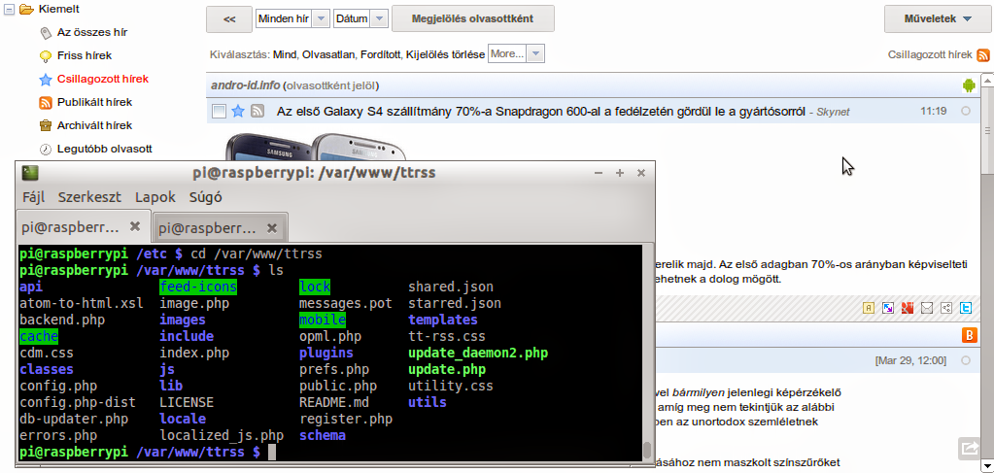Viewport: 994px width, 473px height.
Task: Close the first terminal tab
Action: [134, 225]
